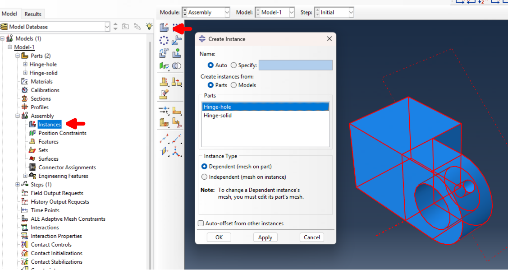508x270 pixels.
Task: Select the Radial Pattern tool icon
Action: coord(164,41)
